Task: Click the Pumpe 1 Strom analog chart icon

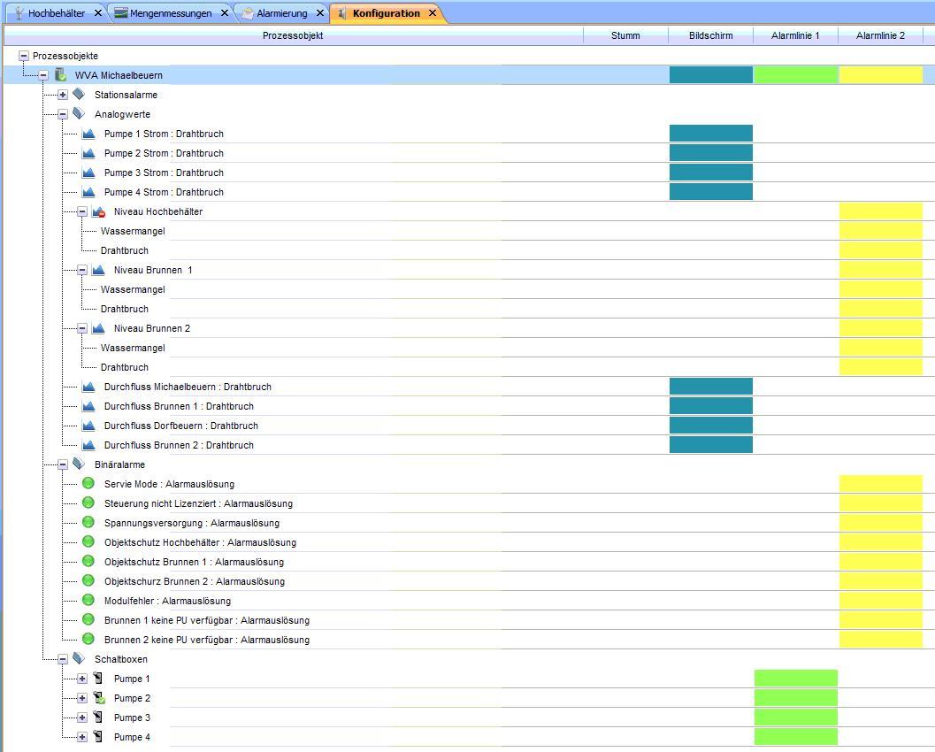Action: [x=88, y=134]
